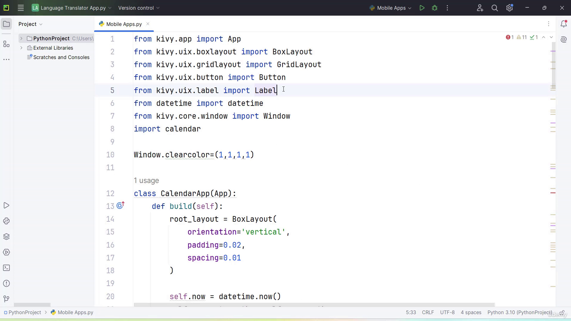Run the Mobile Apps configuration

coord(422,8)
